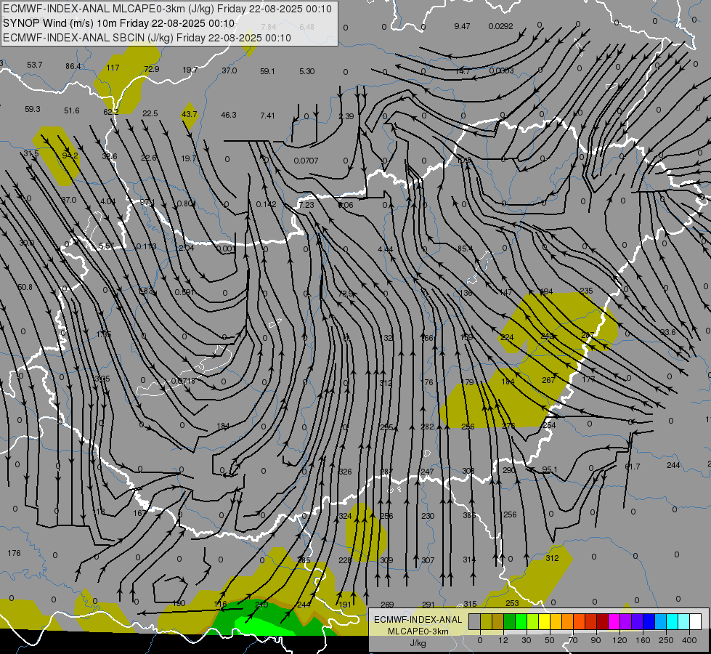711x654 pixels.
Task: Click the map value 267
Action: pyautogui.click(x=548, y=380)
